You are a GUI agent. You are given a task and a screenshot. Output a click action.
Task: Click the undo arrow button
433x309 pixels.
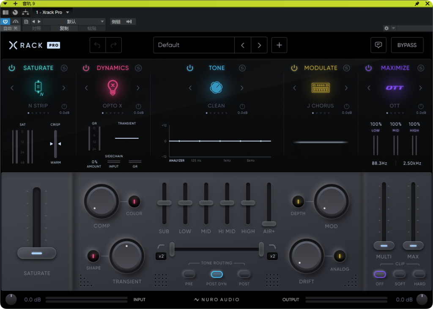tap(98, 45)
